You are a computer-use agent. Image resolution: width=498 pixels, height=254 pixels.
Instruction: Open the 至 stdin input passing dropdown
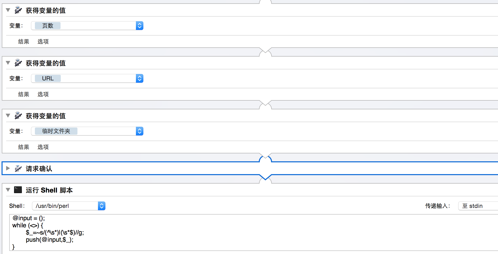(478, 206)
